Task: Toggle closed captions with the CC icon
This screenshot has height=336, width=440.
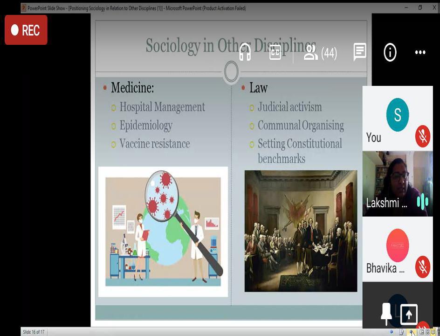Action: (275, 53)
